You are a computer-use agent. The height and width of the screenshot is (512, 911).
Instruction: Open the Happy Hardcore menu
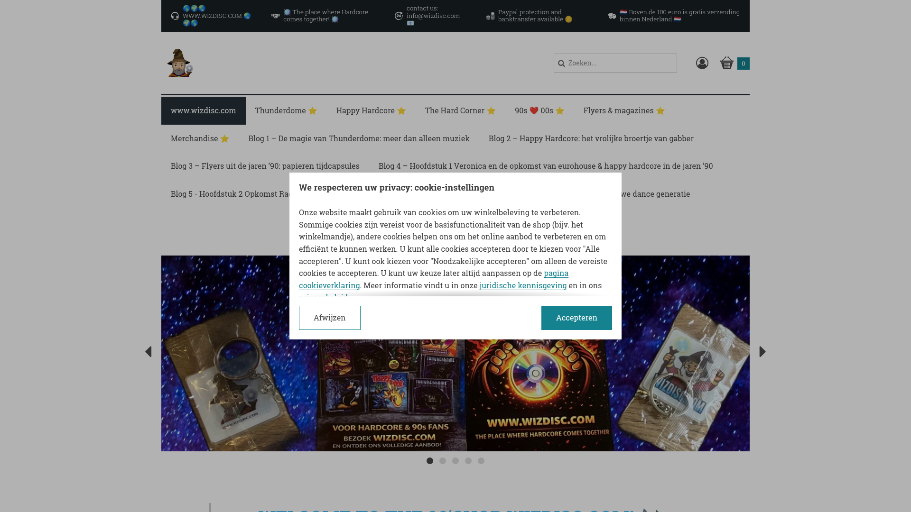click(x=371, y=110)
